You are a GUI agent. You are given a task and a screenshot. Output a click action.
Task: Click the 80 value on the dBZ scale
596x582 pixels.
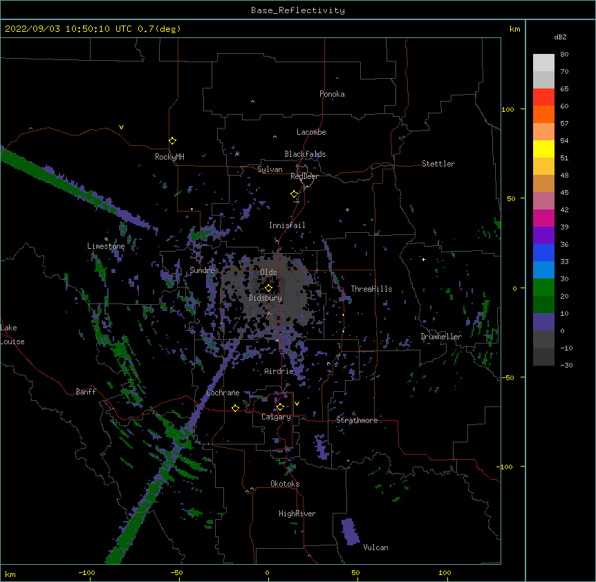point(564,55)
